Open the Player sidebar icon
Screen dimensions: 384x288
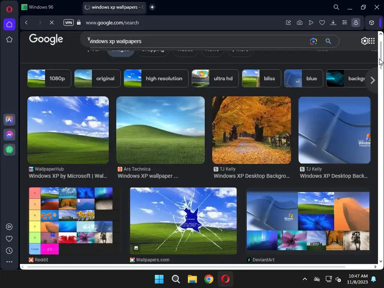point(9,227)
